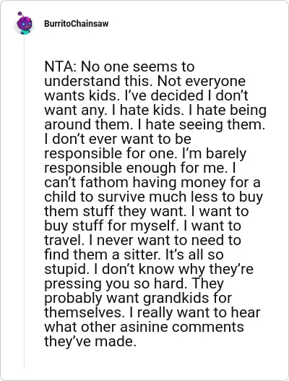This screenshot has height=381, width=289.
Task: Click the line "what other asinine comments"
Action: (144, 327)
